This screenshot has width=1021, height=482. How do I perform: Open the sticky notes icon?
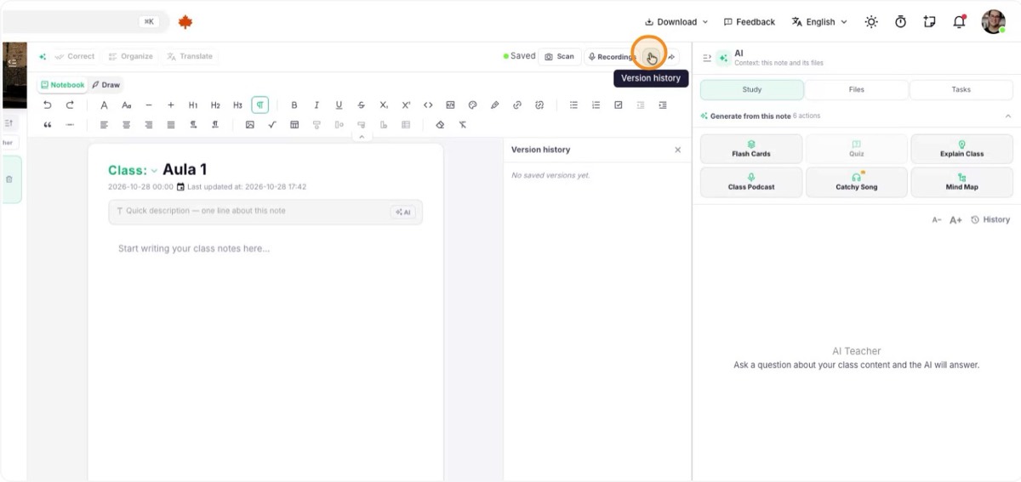930,22
